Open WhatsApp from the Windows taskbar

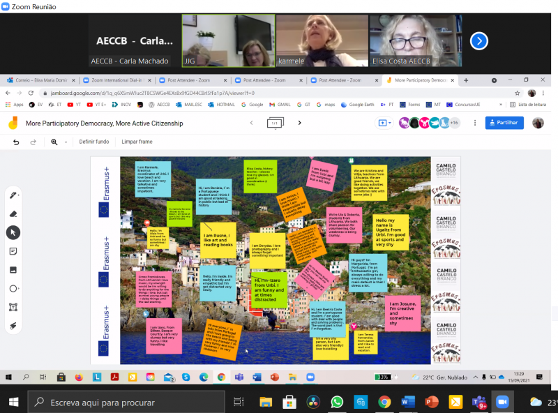tap(337, 402)
